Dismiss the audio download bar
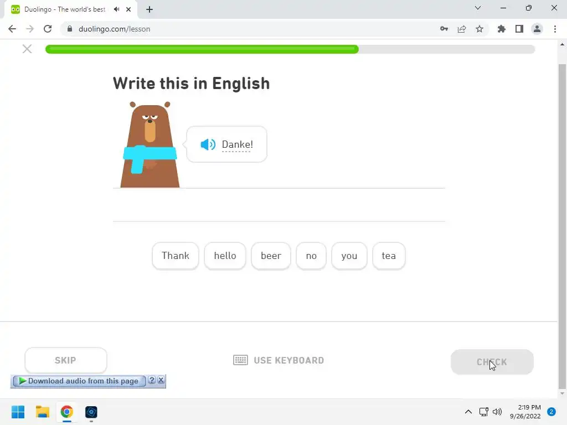Viewport: 567px width, 425px height. (x=161, y=380)
